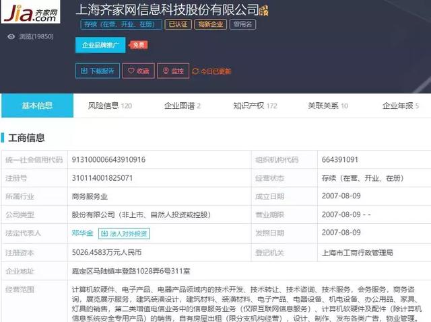Click the 今日已更新 refresh icon
Viewport: 431px width, 322px height.
[195, 71]
